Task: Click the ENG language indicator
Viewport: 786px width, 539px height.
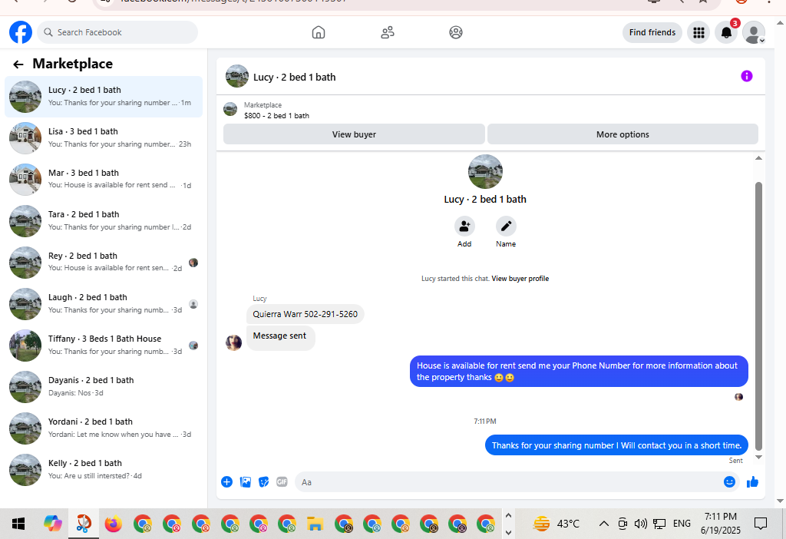Action: [x=682, y=524]
